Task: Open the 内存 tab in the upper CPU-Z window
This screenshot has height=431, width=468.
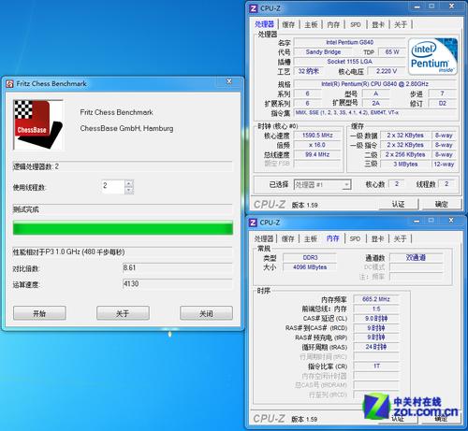Action: pyautogui.click(x=333, y=24)
